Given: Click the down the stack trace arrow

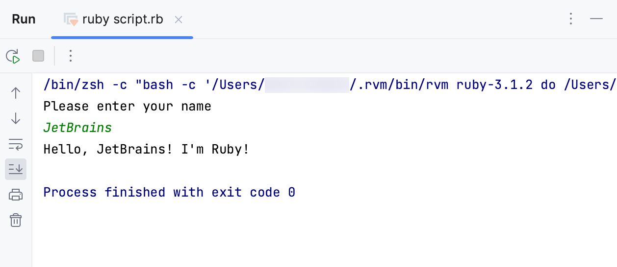Looking at the screenshot, I should tap(16, 118).
